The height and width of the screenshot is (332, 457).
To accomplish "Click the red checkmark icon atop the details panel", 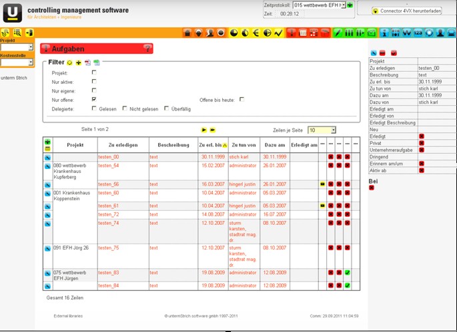I will click(394, 53).
